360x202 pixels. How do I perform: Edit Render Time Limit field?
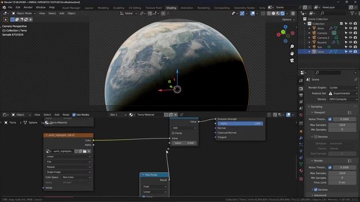pos(342,182)
